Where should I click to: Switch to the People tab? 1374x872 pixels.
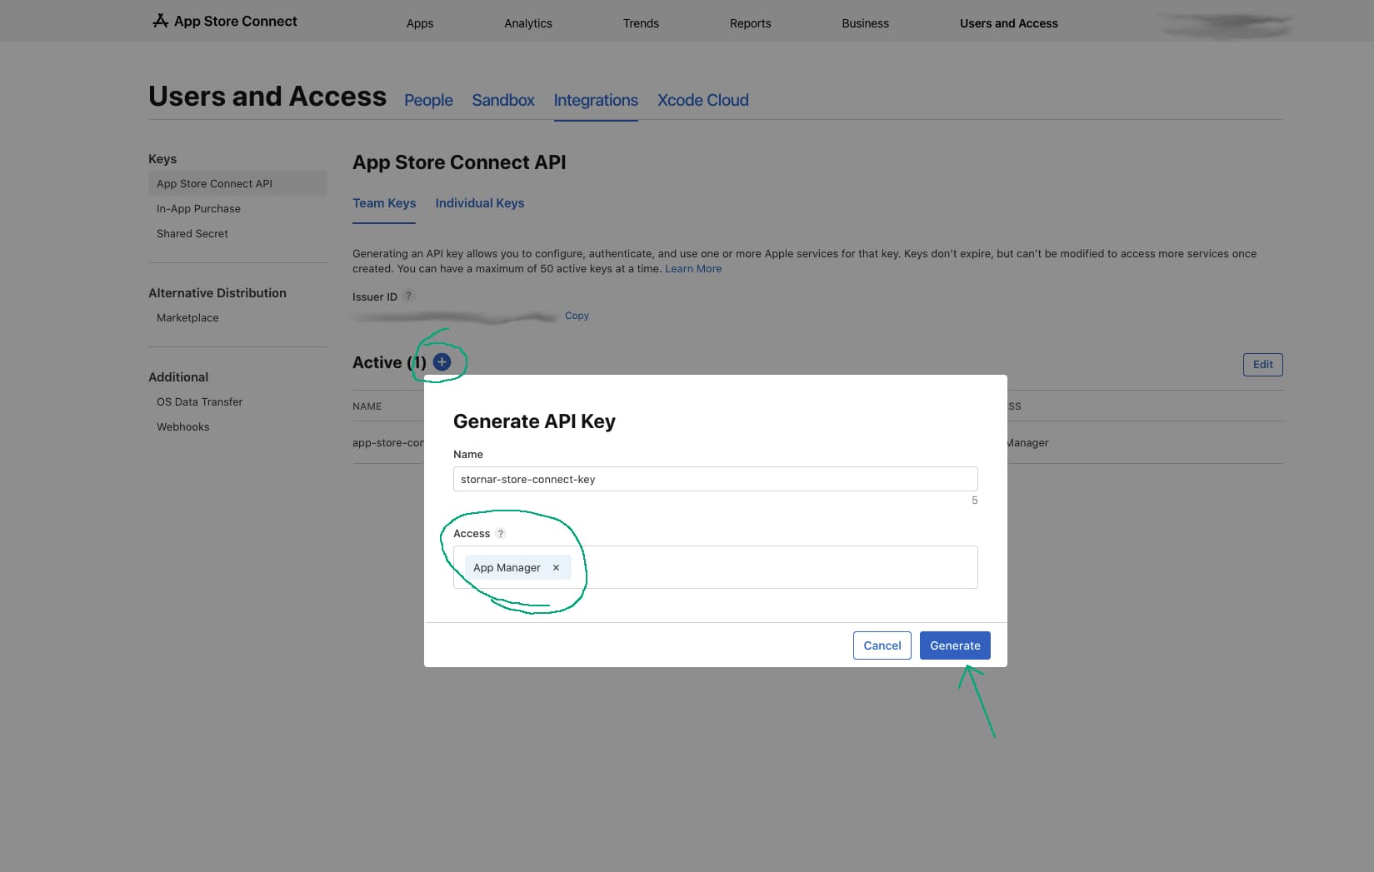(428, 100)
